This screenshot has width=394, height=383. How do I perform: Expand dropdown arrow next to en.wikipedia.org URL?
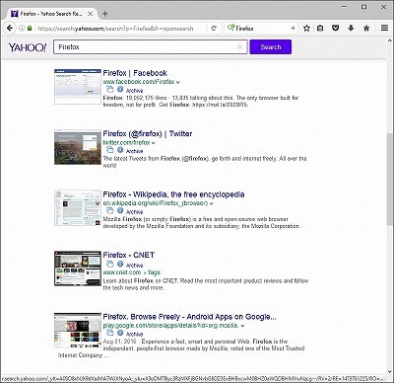(211, 203)
